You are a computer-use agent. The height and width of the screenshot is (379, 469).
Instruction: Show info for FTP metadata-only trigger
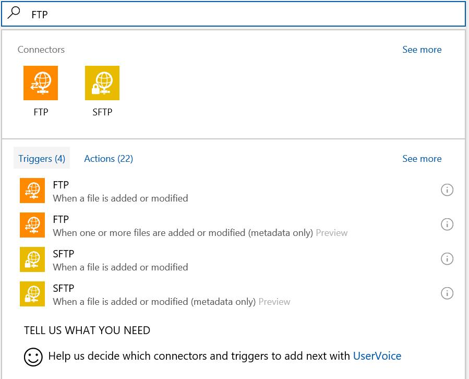447,224
